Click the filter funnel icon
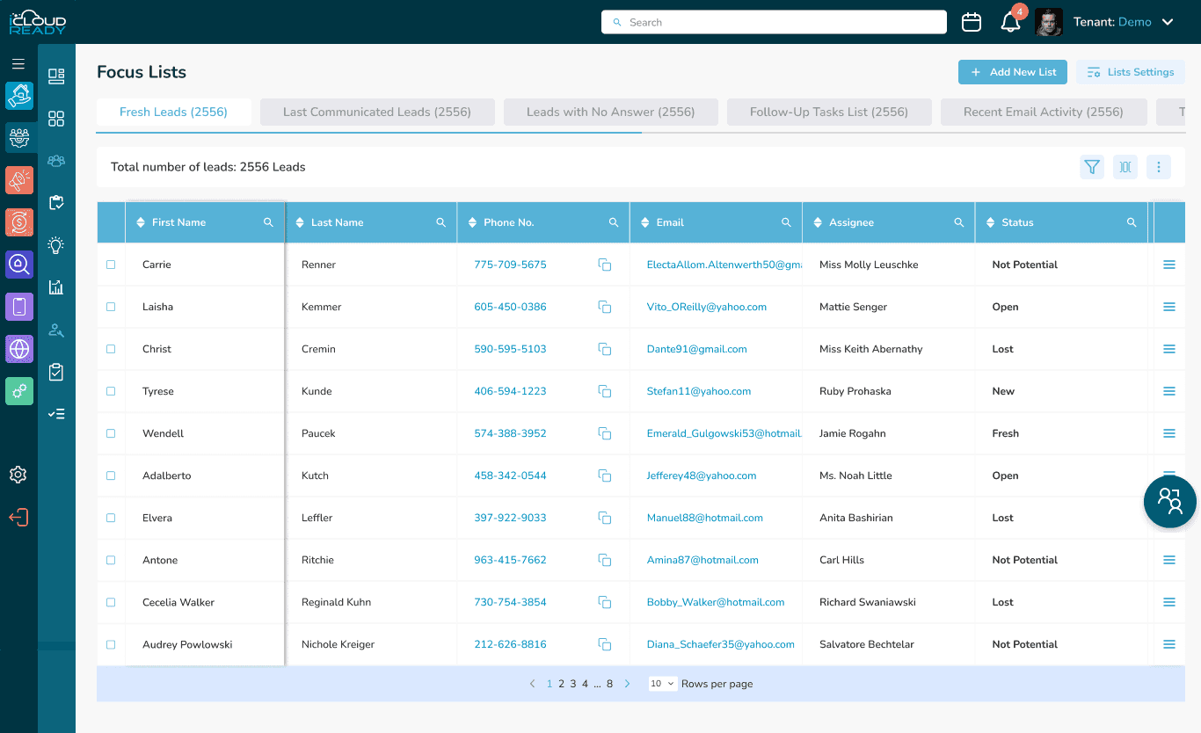 click(x=1092, y=167)
